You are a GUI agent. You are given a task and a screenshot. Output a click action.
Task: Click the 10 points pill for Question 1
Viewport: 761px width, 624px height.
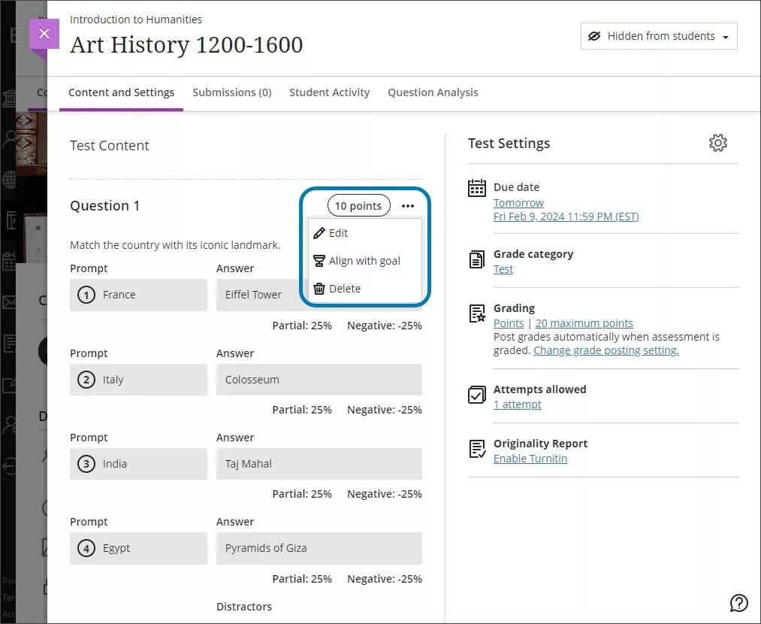pos(358,205)
